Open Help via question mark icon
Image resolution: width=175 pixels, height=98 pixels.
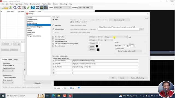pos(33,8)
